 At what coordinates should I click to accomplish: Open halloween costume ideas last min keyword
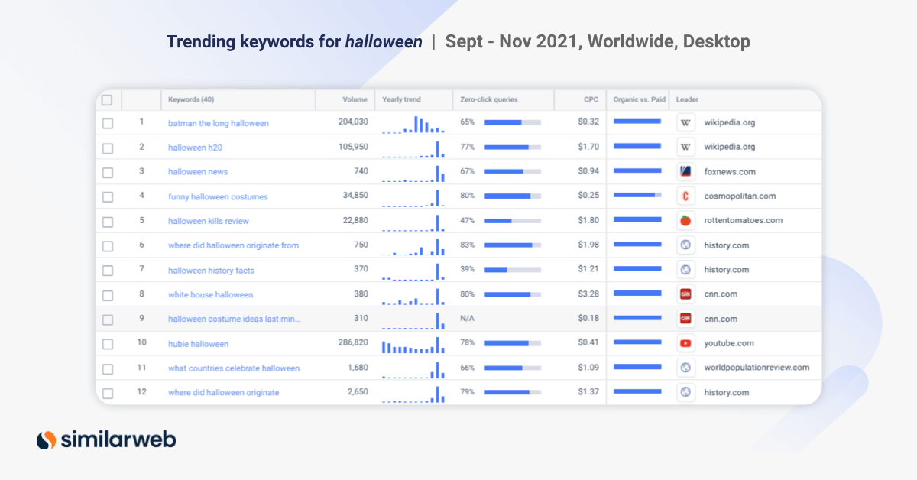point(235,319)
